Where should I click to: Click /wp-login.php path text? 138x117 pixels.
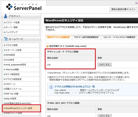(x=62, y=93)
